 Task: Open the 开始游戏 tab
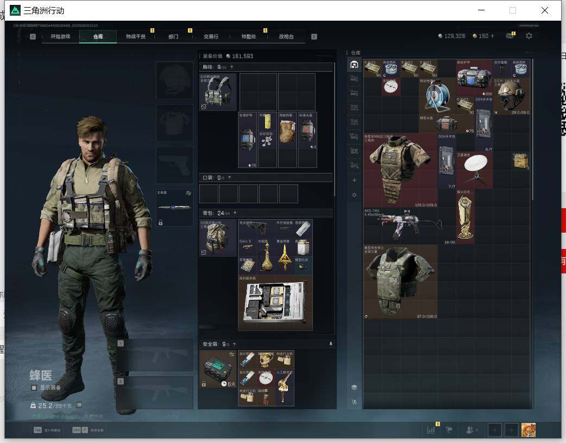60,36
